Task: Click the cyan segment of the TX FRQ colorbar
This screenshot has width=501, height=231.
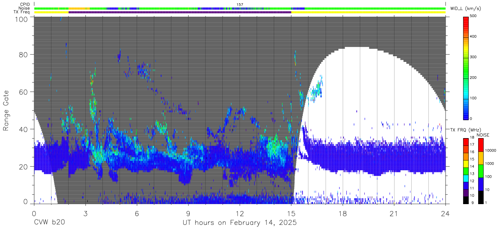Action: (466, 178)
